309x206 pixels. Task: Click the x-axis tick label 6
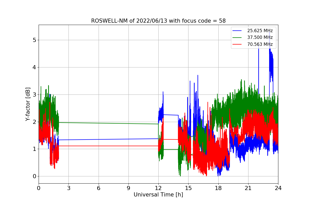(99, 188)
